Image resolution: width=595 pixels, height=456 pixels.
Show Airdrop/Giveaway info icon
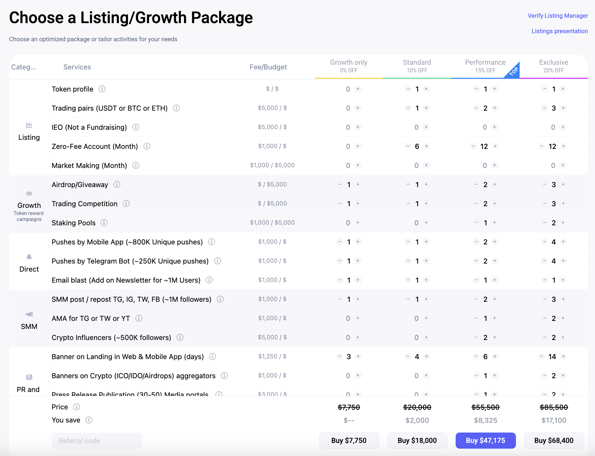click(117, 184)
